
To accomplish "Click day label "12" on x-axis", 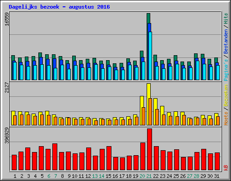I will click(88, 176).
